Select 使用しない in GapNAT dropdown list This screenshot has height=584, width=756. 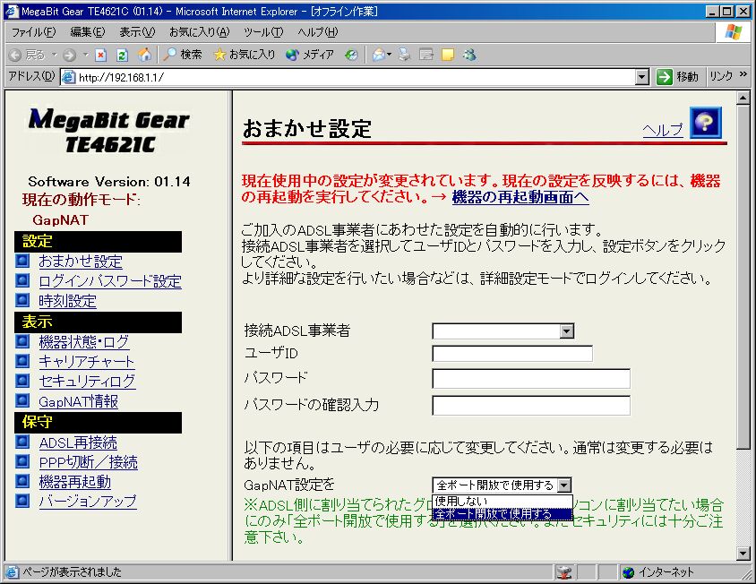point(461,501)
